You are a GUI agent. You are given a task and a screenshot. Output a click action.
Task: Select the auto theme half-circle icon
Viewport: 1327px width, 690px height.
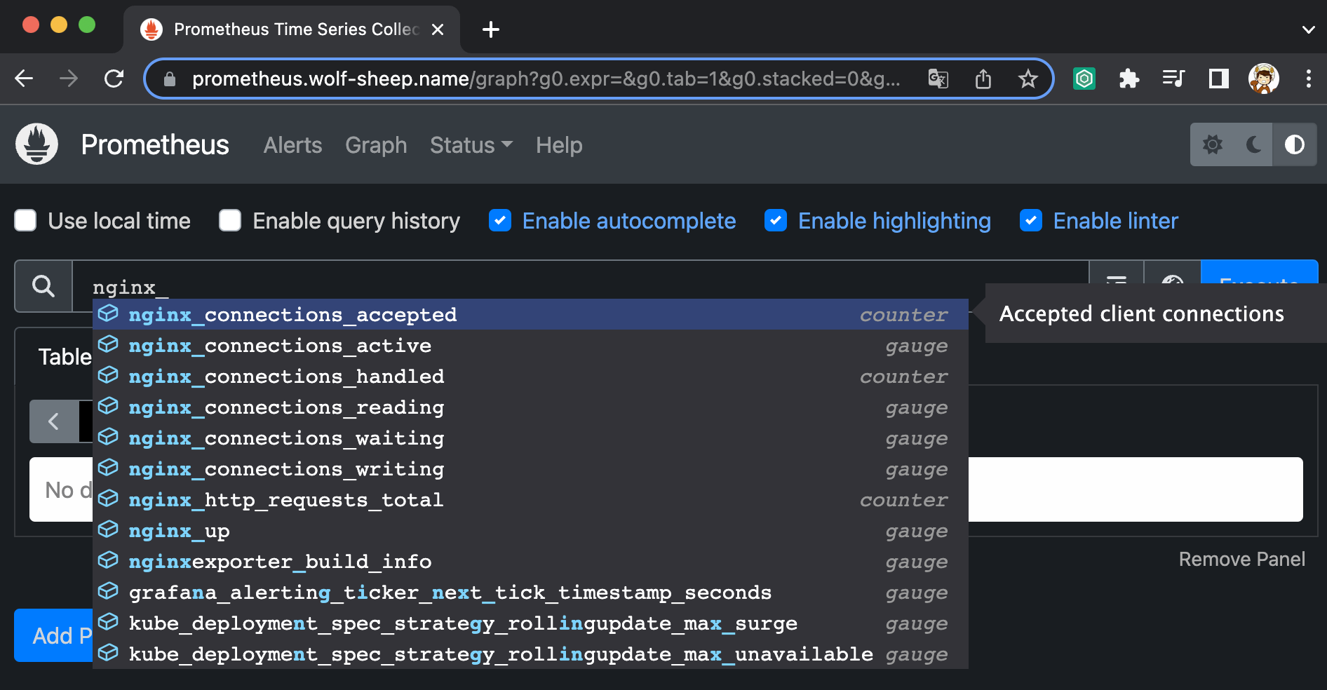(x=1295, y=144)
